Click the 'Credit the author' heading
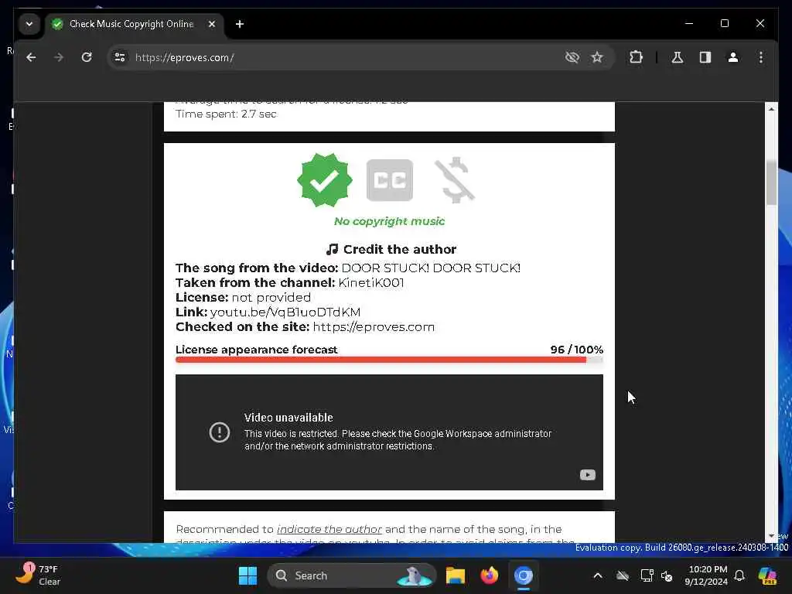Screen dimensions: 792x594 pos(400,249)
